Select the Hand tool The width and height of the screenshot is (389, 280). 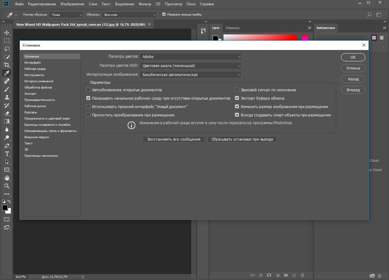point(7,178)
